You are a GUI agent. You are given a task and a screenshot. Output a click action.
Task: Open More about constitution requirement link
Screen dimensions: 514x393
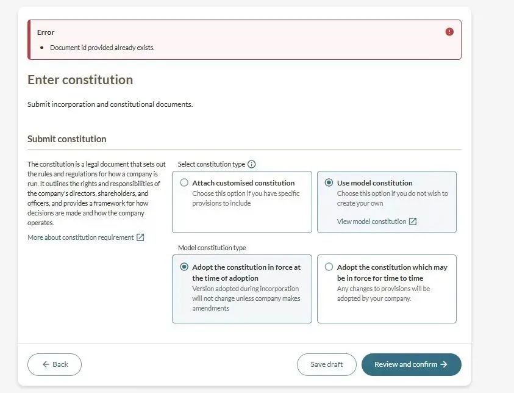80,237
